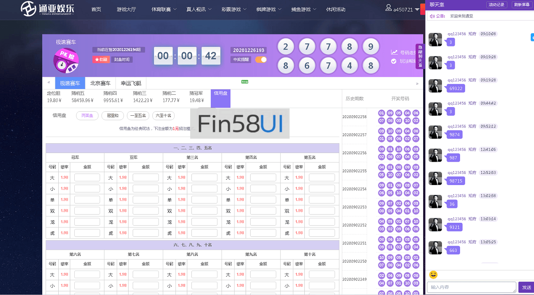Click the 冠军 大 amount input field

point(87,178)
